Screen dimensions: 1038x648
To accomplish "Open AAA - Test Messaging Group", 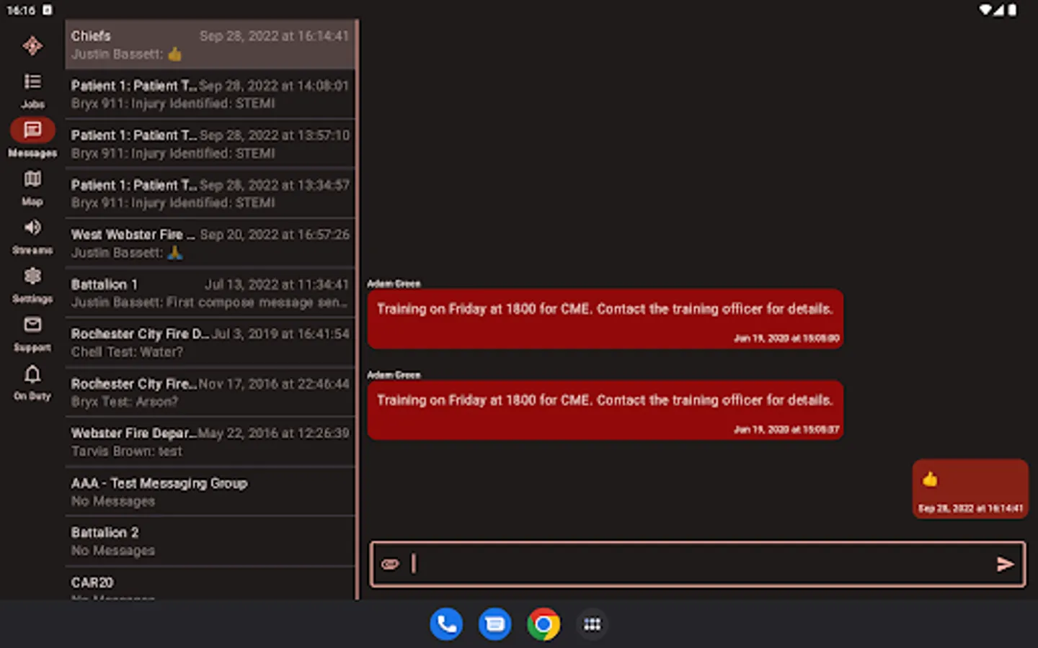I will pyautogui.click(x=210, y=492).
